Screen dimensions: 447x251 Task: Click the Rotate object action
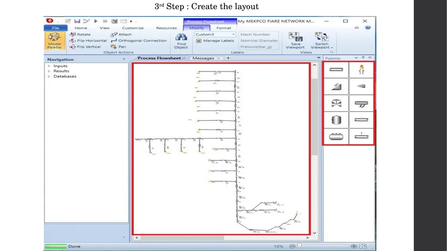click(80, 34)
